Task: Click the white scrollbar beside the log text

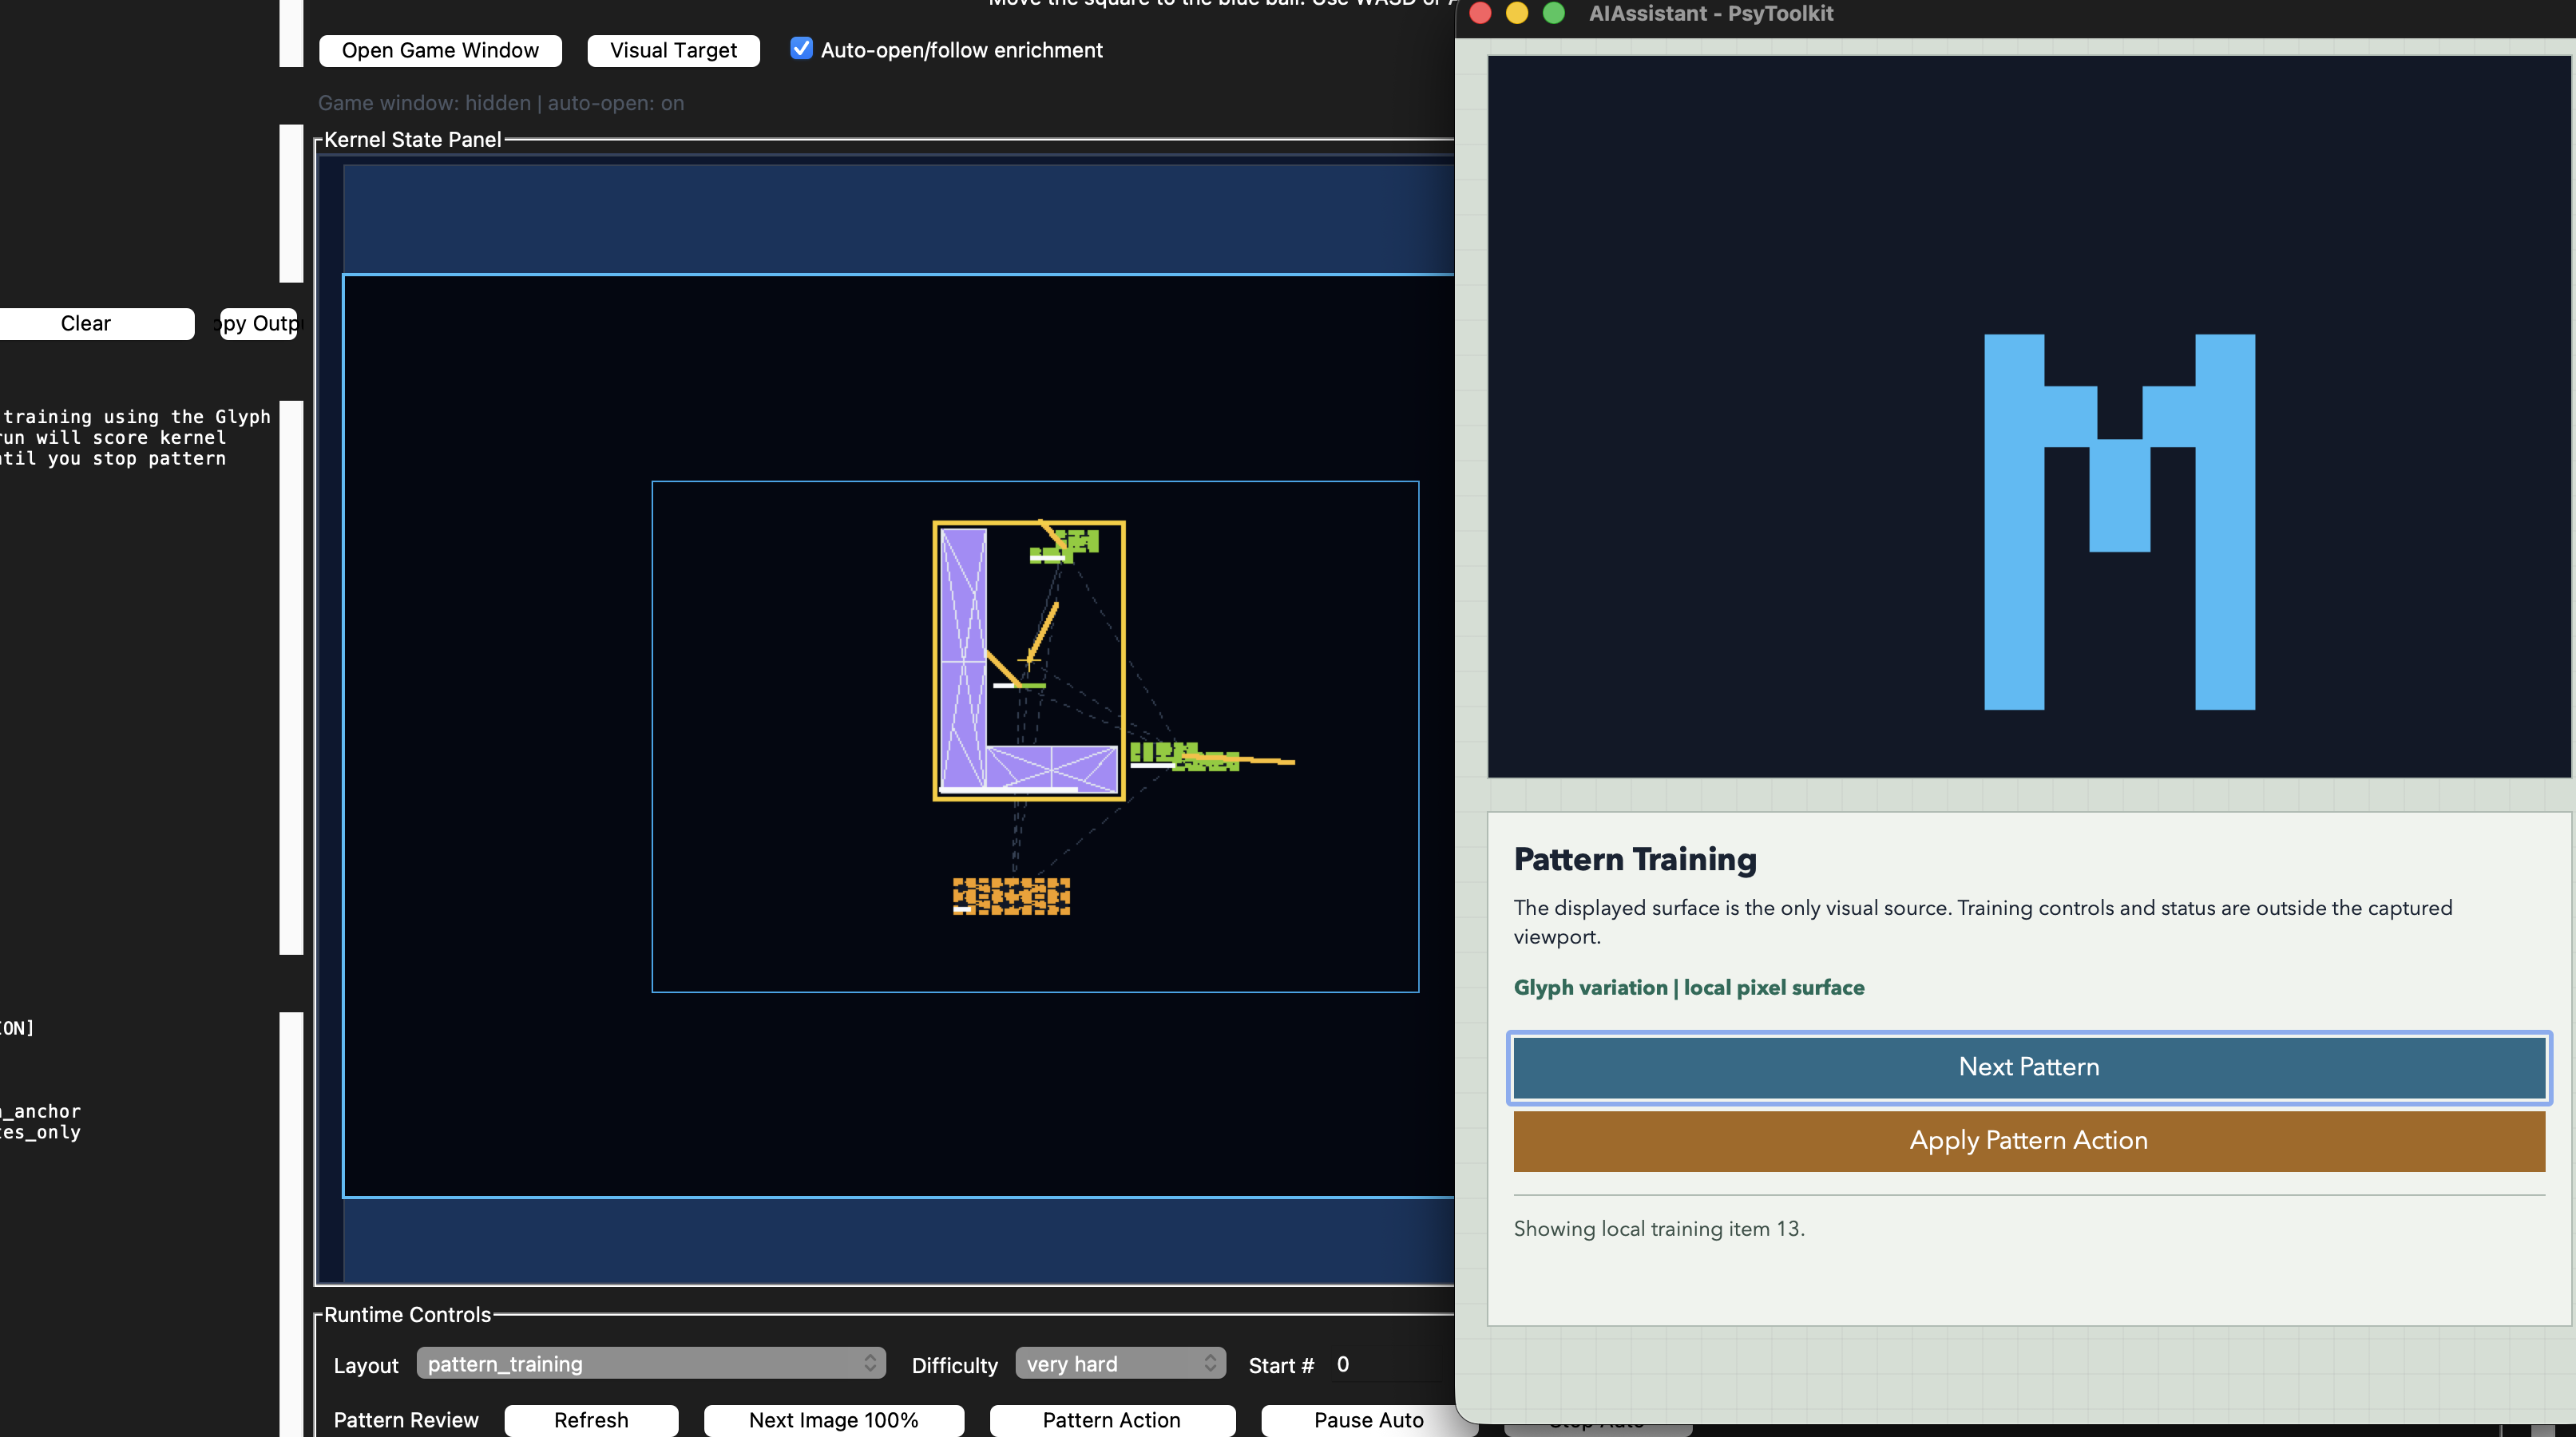Action: [x=291, y=678]
